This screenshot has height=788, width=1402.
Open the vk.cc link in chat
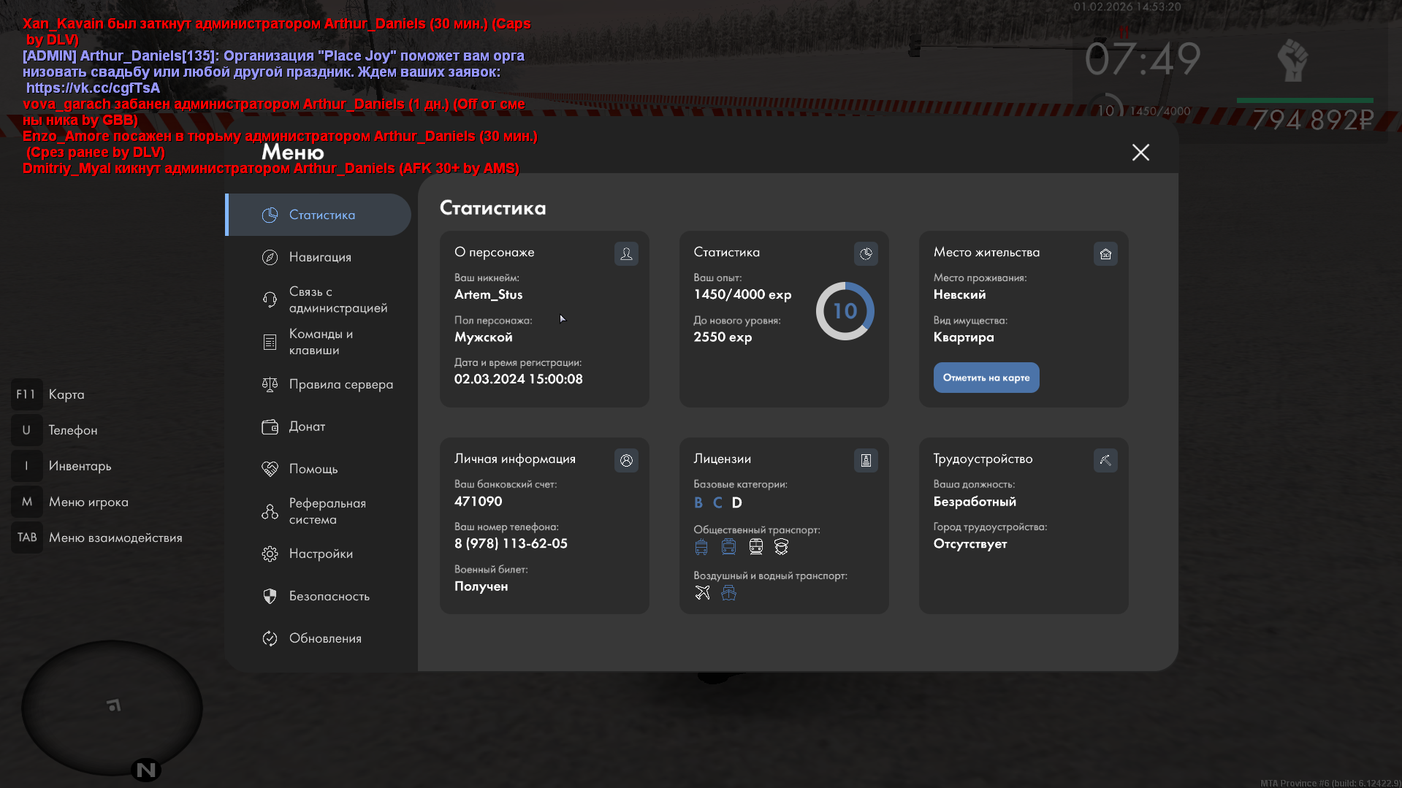[x=93, y=88]
